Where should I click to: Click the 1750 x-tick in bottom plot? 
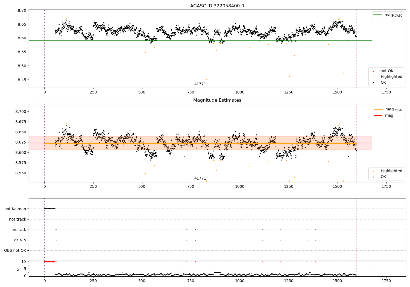[x=386, y=281]
